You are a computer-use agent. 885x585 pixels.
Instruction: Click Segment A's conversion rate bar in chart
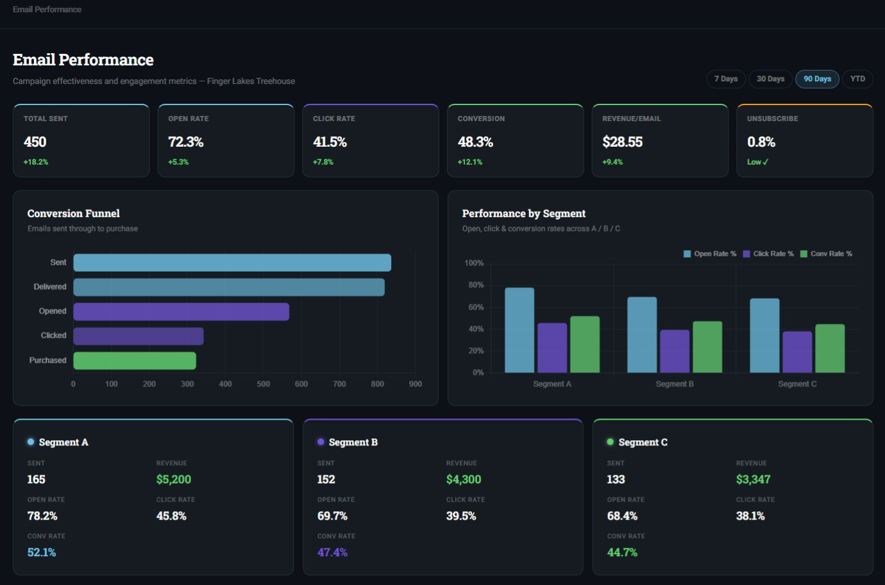pos(585,344)
